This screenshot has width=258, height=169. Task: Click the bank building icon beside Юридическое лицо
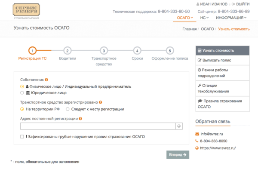tap(28, 93)
